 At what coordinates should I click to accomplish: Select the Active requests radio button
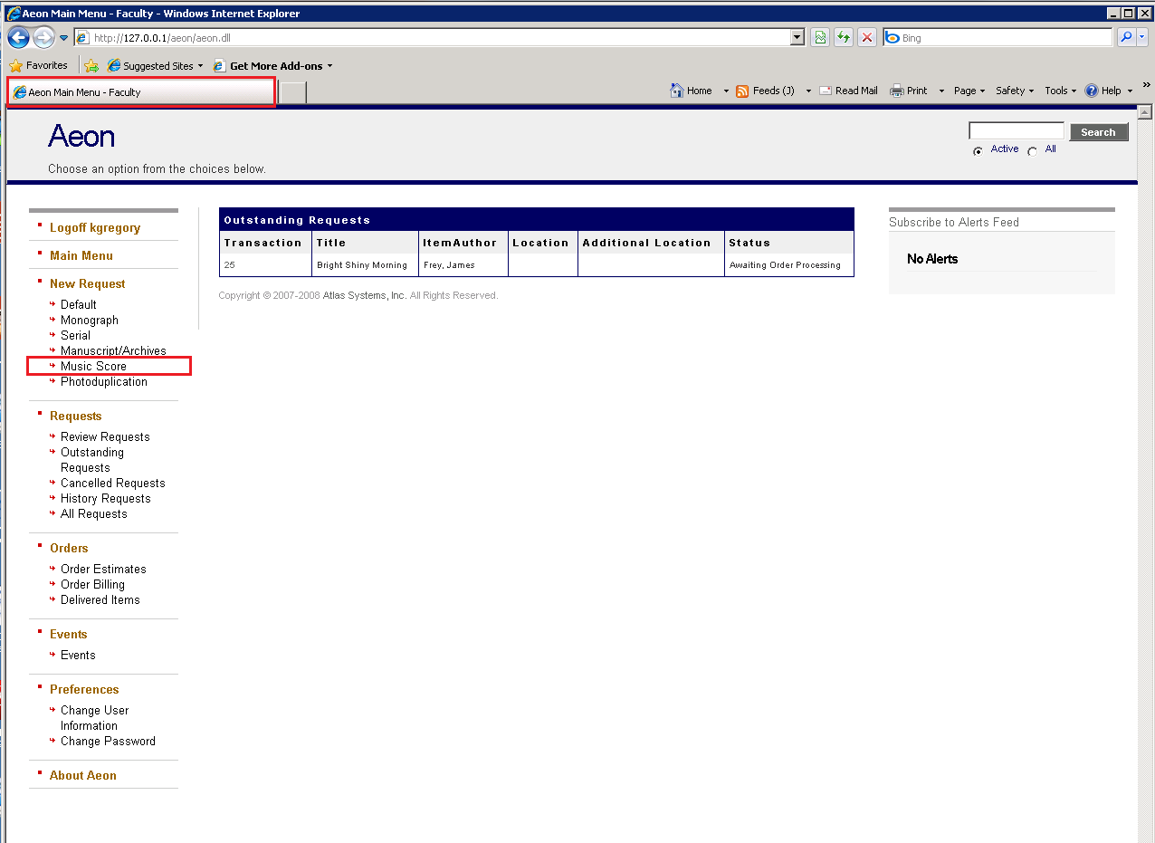click(x=978, y=149)
